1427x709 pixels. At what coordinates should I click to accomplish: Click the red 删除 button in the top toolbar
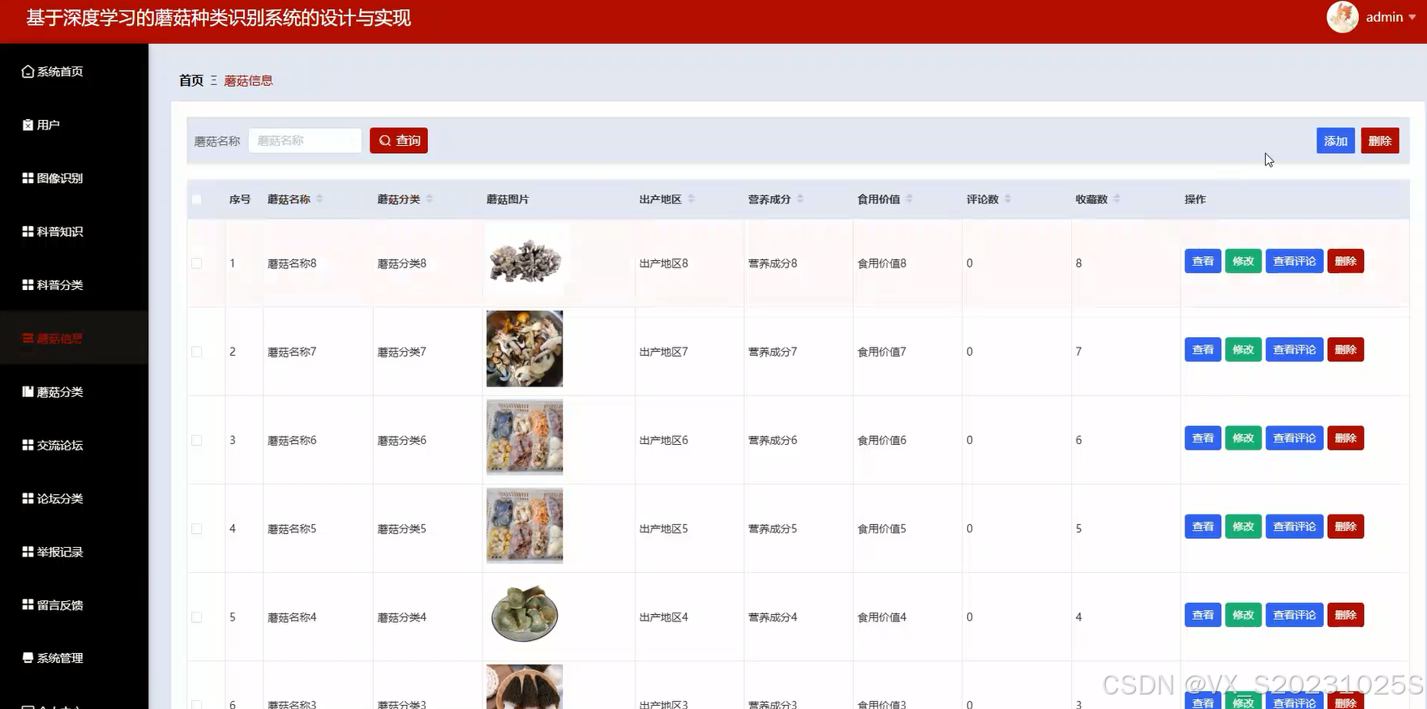tap(1380, 141)
